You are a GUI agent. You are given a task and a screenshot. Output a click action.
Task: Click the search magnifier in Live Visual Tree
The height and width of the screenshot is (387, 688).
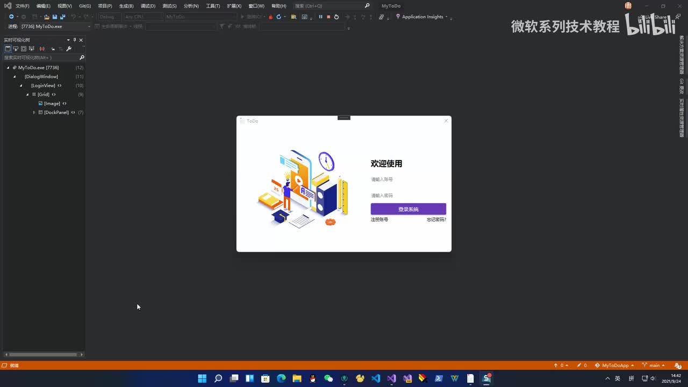(82, 58)
